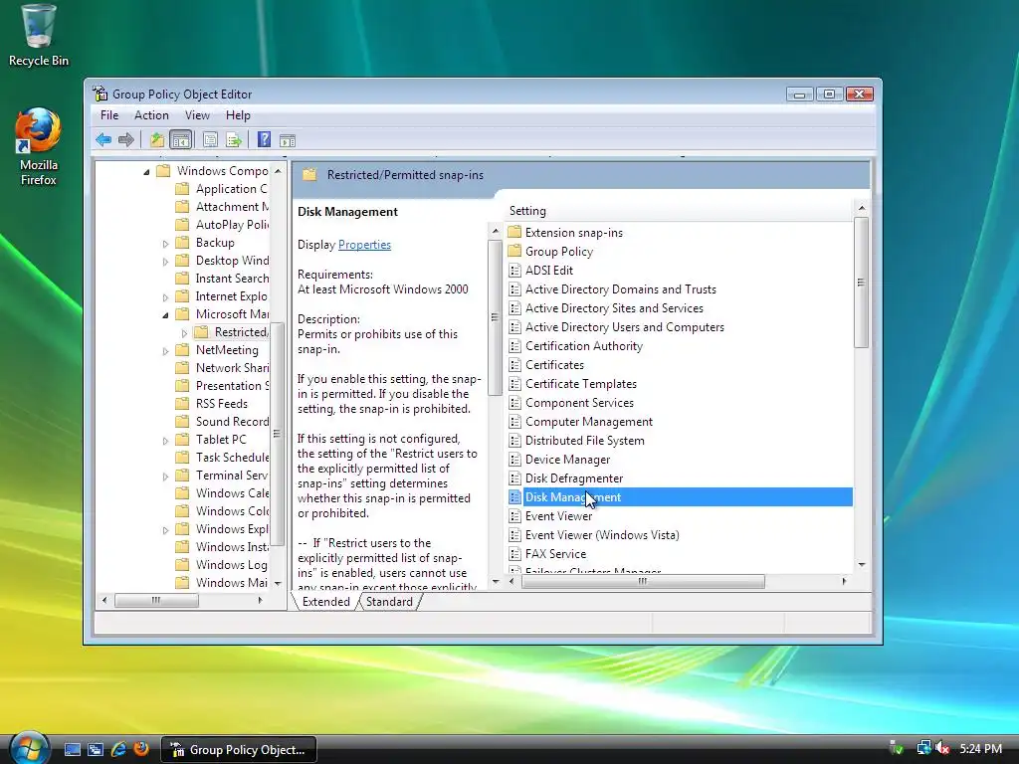This screenshot has width=1019, height=764.
Task: Launch Firefox from quick launch bar
Action: (x=141, y=749)
